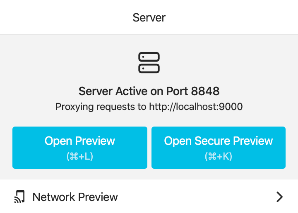This screenshot has height=213, width=298.
Task: Click the Network Preview label text
Action: (75, 197)
